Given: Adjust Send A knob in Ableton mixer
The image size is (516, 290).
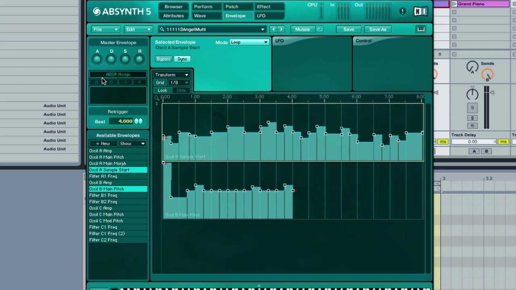Looking at the screenshot, I should pos(472,67).
